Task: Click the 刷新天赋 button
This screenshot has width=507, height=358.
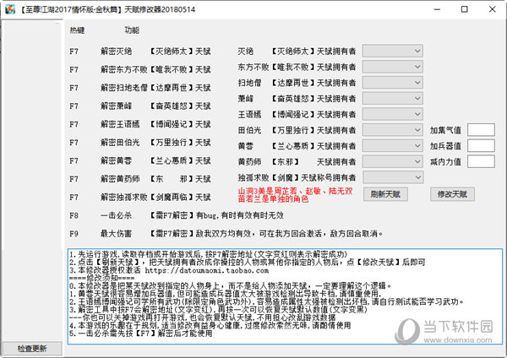Action: point(385,194)
